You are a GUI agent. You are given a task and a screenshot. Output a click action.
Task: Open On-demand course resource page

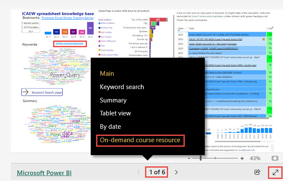(x=140, y=140)
